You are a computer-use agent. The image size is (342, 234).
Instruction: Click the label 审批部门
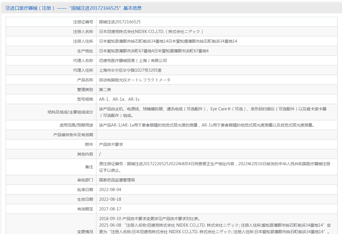point(85,180)
